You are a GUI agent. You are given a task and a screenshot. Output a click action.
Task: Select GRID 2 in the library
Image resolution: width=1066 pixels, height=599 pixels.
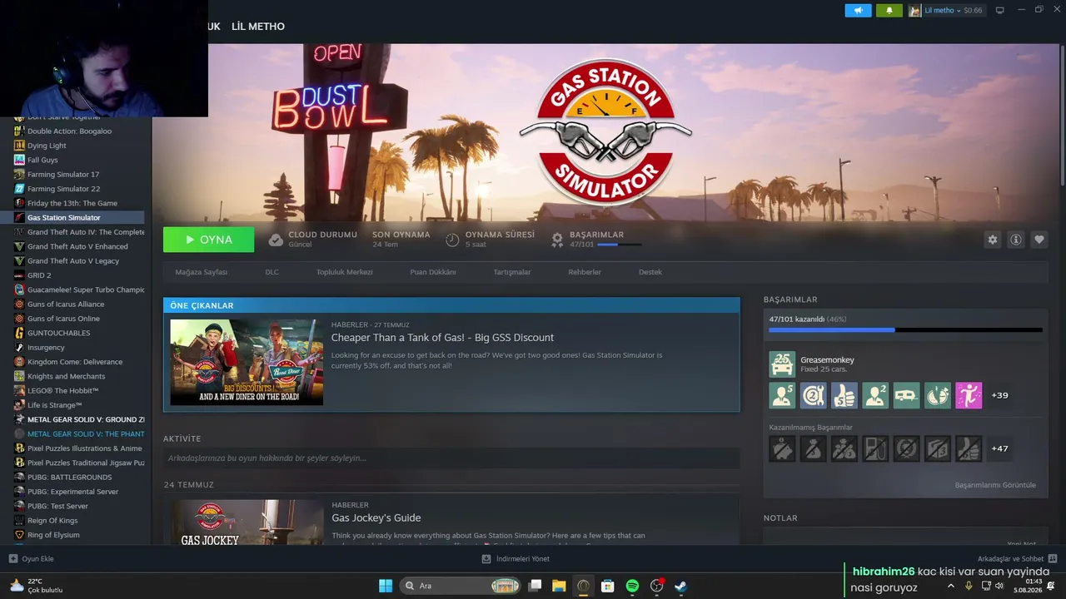[39, 275]
